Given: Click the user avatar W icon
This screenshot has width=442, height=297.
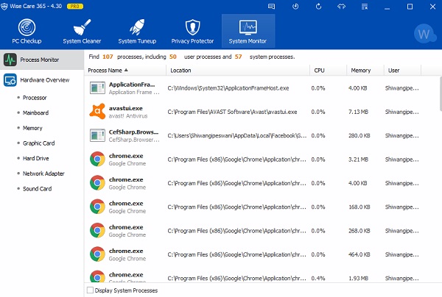Looking at the screenshot, I should click(x=424, y=34).
